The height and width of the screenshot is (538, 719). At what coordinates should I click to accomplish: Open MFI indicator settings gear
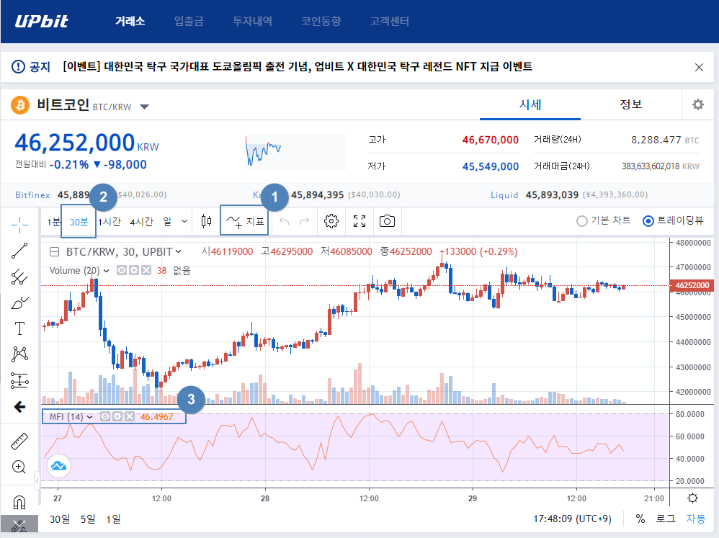(118, 416)
